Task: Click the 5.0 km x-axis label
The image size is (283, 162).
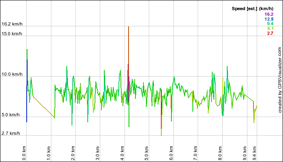Action: [x=146, y=153]
